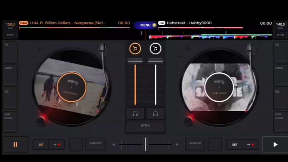
Task: Open the left deck LOOP tab
Action: point(10,76)
